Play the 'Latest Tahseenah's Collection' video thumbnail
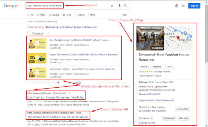This screenshot has width=208, height=127. coord(37,58)
